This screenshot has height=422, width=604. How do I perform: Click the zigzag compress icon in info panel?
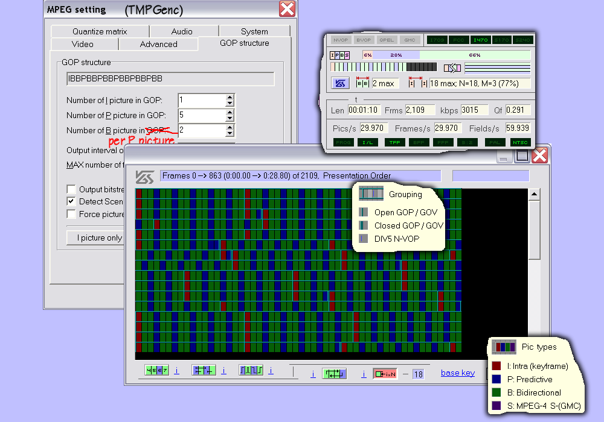point(452,68)
